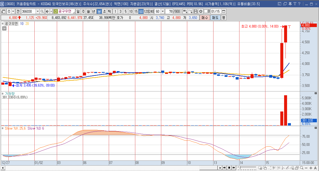Click fast-forward button in bottom playback controls
The image size is (319, 171).
click(x=234, y=168)
